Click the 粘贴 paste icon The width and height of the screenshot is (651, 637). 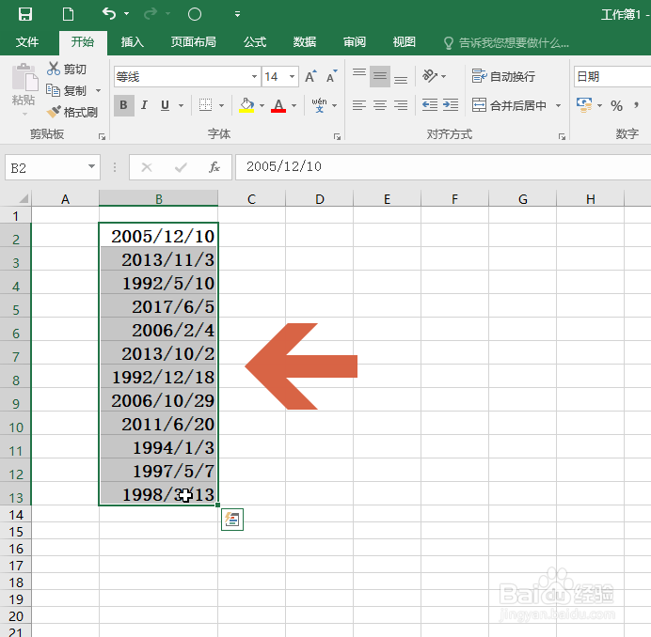click(24, 78)
